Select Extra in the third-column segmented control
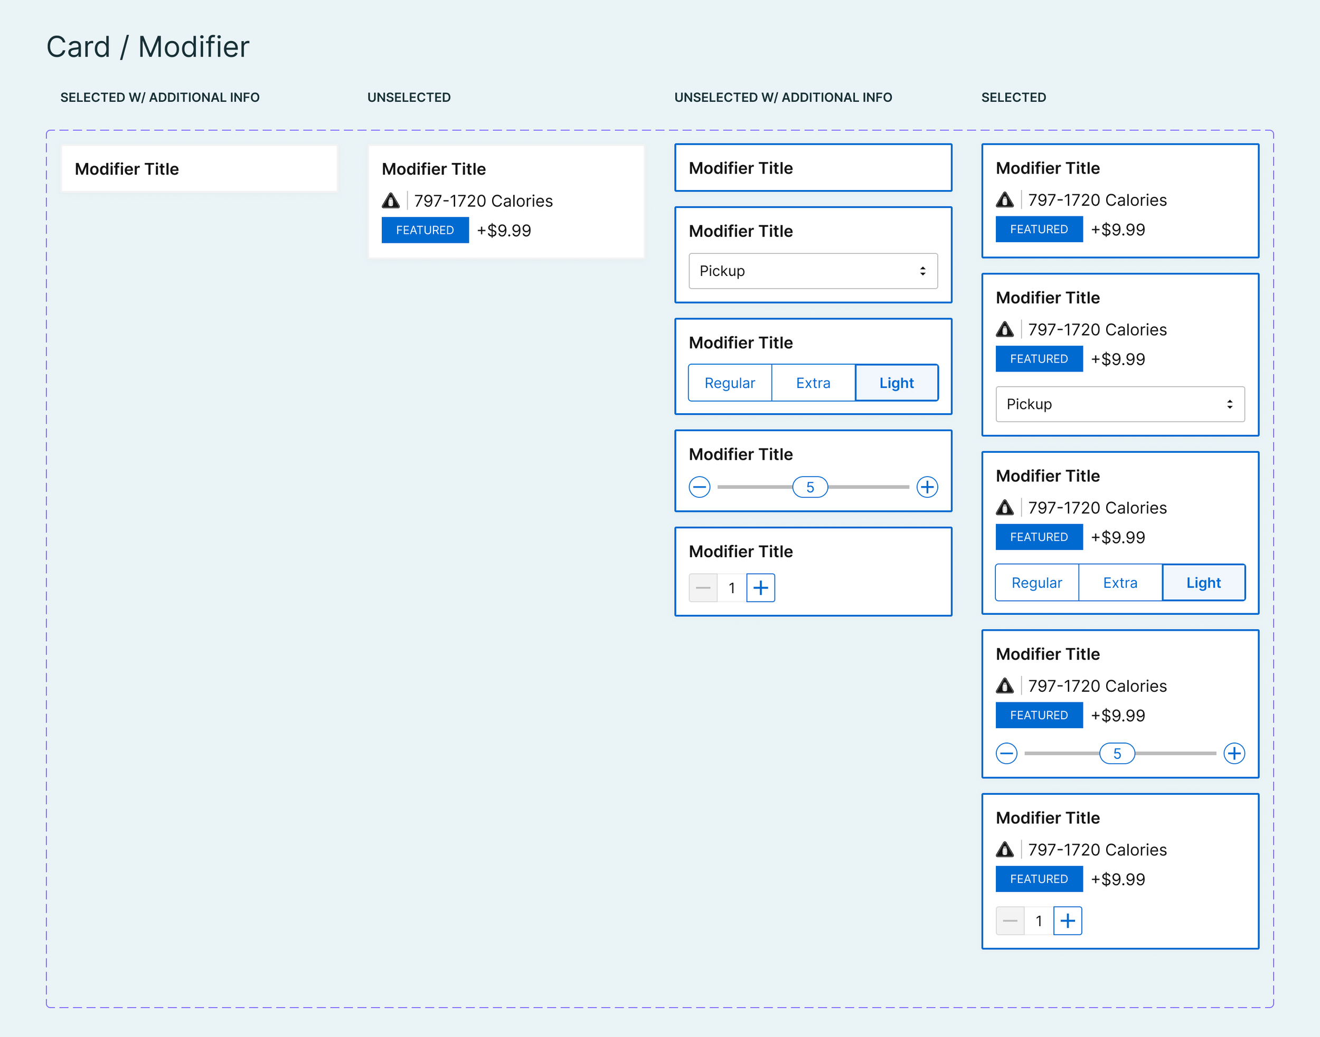 coord(813,383)
